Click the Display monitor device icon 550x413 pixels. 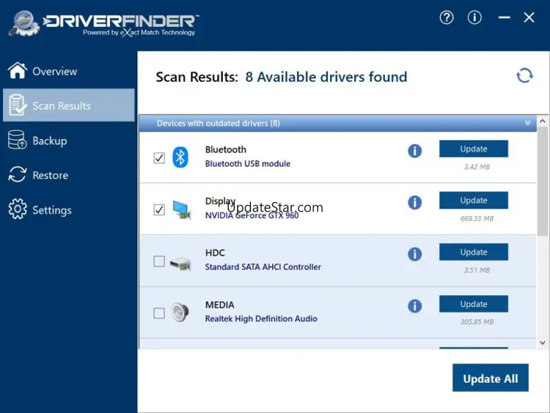(182, 210)
